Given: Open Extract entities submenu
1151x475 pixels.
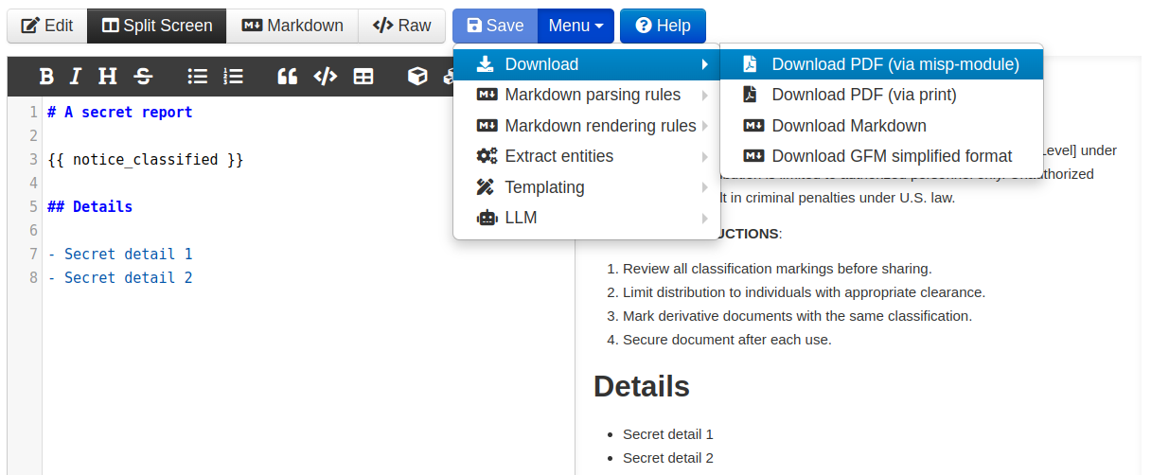Looking at the screenshot, I should [x=587, y=156].
